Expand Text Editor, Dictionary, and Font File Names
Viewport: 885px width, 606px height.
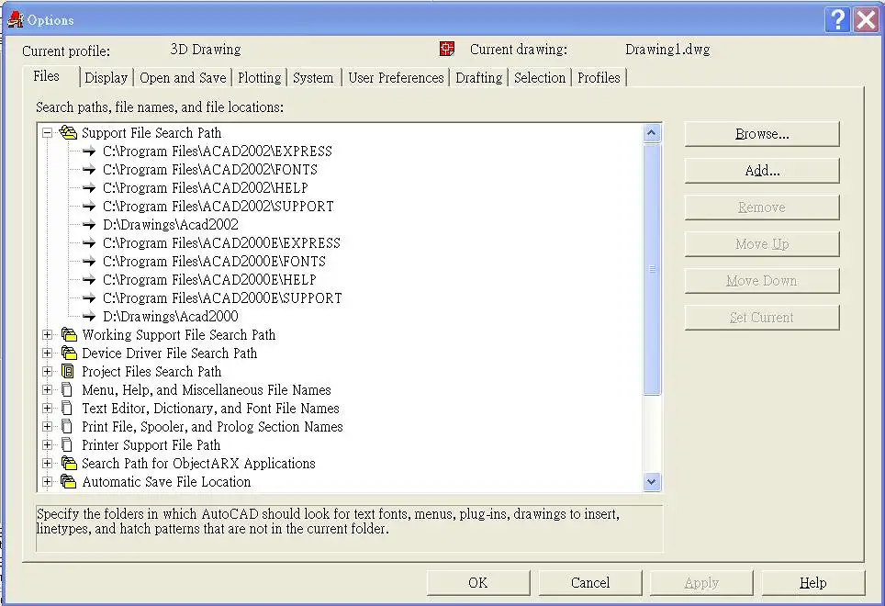48,408
